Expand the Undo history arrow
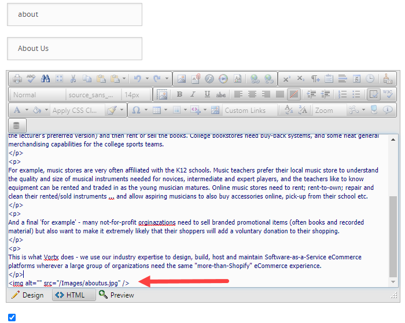405x323 pixels. [147, 79]
